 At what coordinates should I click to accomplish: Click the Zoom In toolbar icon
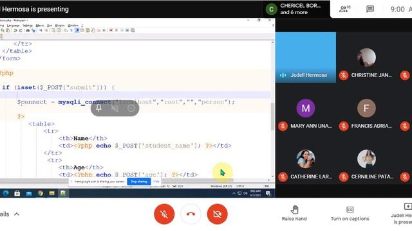tap(41, 30)
